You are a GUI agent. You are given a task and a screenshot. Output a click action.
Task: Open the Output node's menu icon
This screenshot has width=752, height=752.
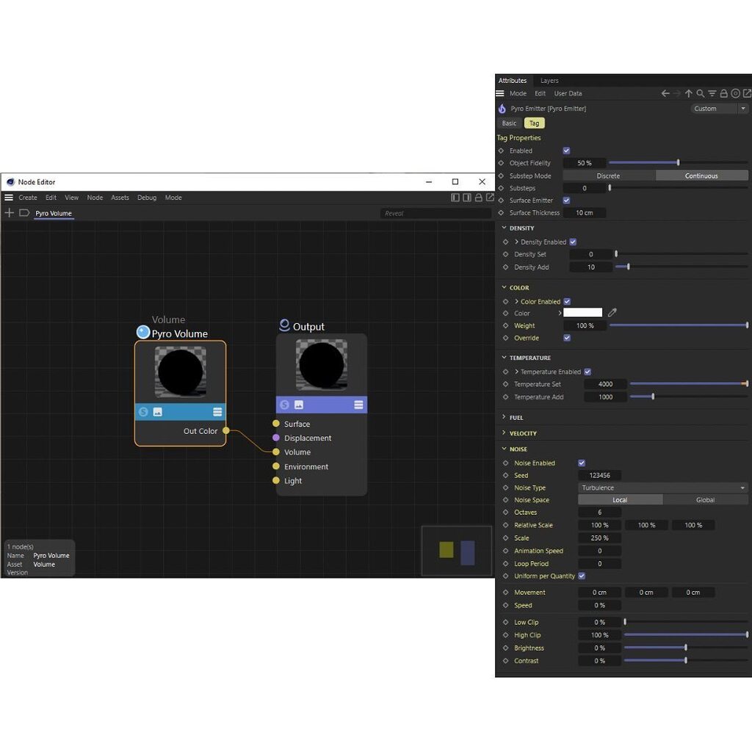coord(358,405)
